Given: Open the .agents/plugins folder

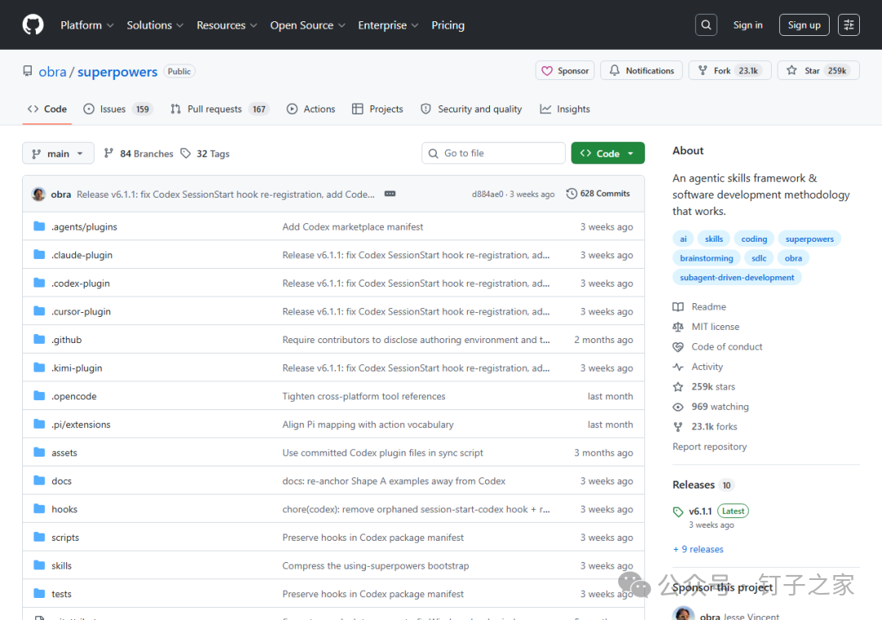Looking at the screenshot, I should pyautogui.click(x=84, y=227).
